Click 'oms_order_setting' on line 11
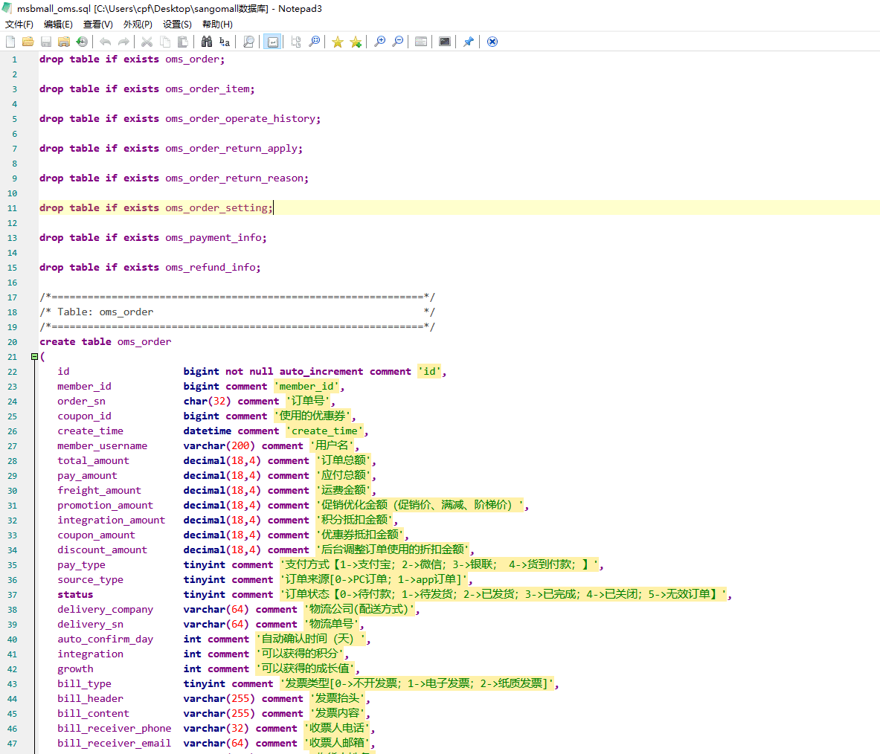The height and width of the screenshot is (754, 880). pos(216,208)
